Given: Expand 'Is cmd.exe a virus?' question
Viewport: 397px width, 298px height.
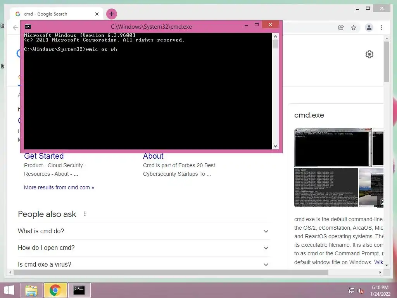Looking at the screenshot, I should pyautogui.click(x=143, y=264).
